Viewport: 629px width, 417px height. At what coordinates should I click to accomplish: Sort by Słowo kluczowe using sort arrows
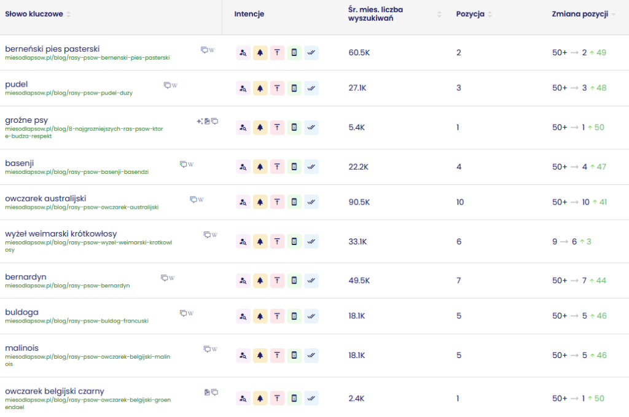(68, 14)
